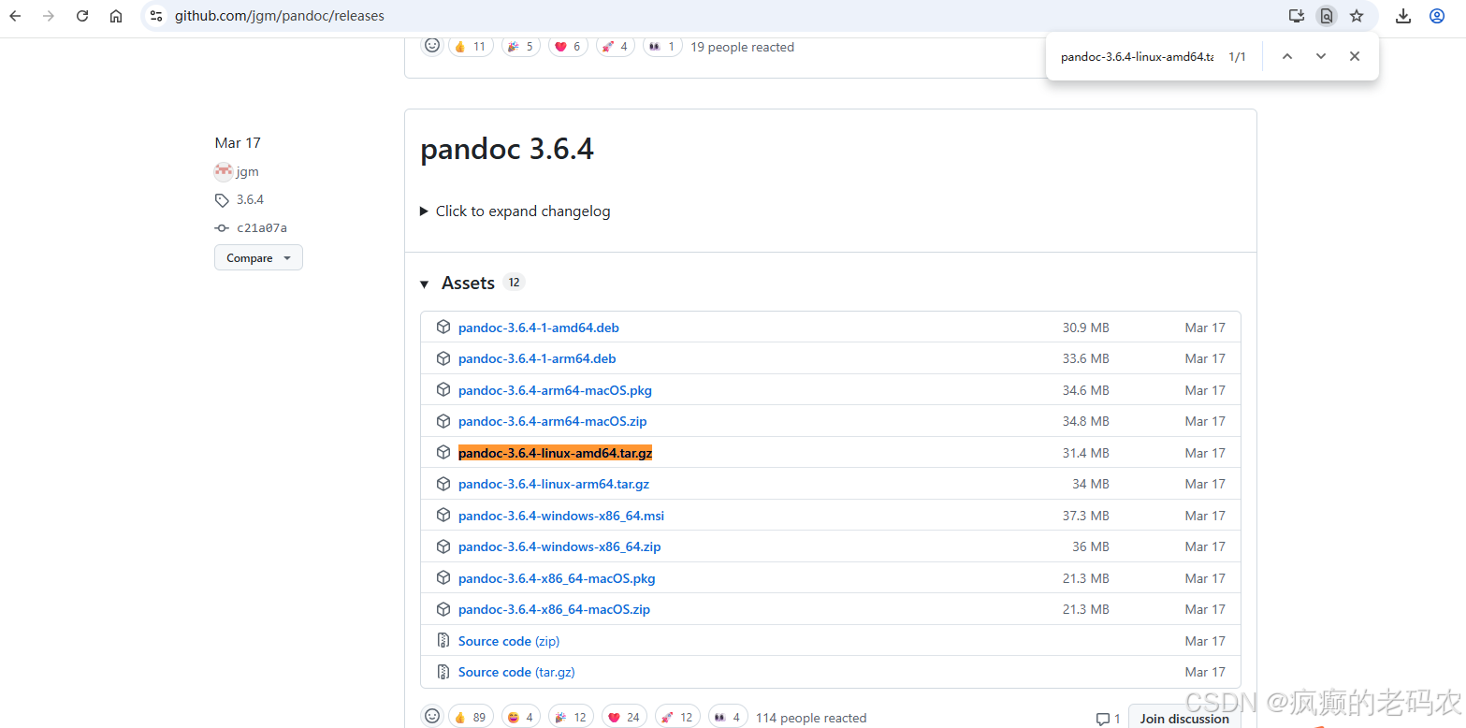
Task: Open the 3.6.4 tag link
Action: coord(250,199)
